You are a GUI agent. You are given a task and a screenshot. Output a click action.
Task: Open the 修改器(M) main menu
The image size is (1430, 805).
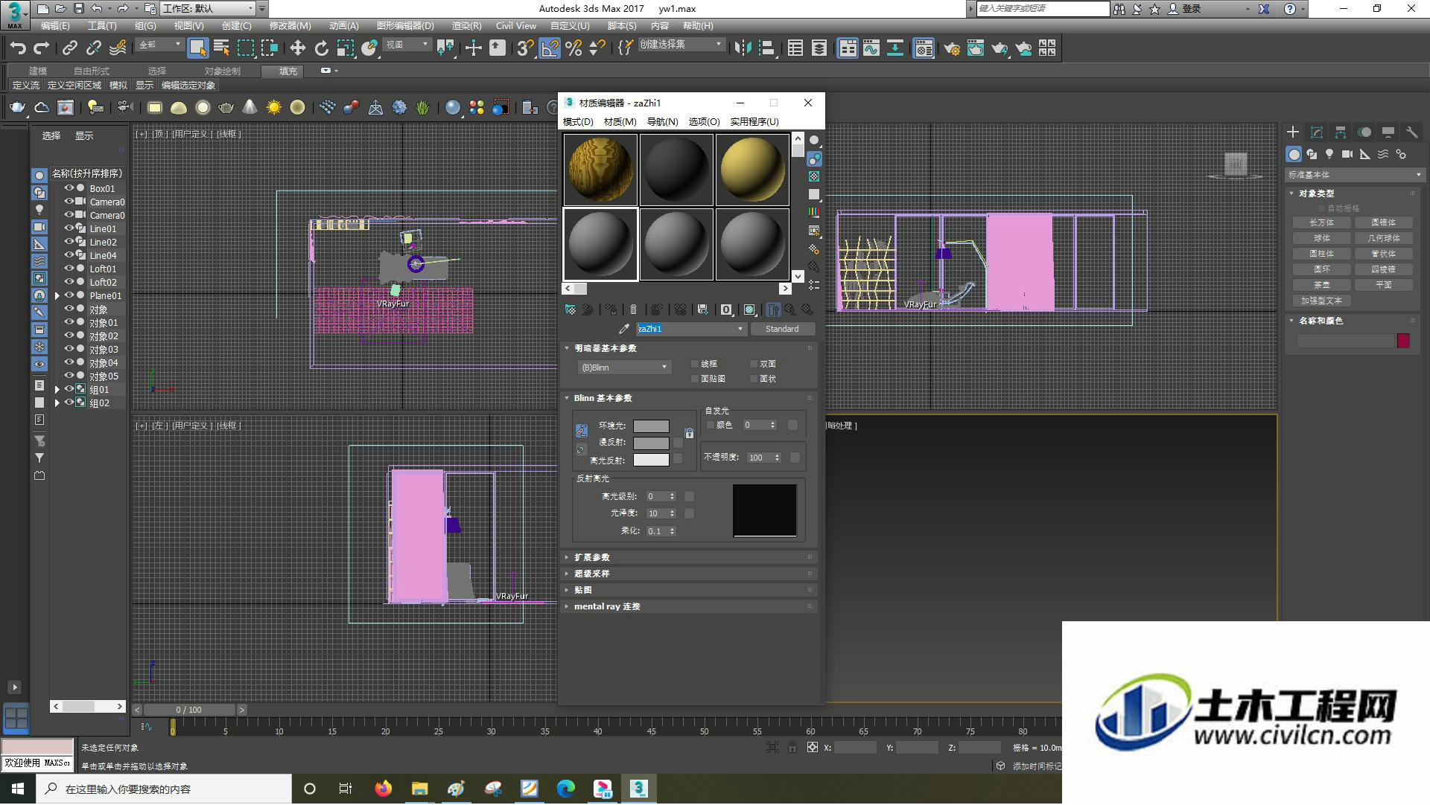(290, 26)
